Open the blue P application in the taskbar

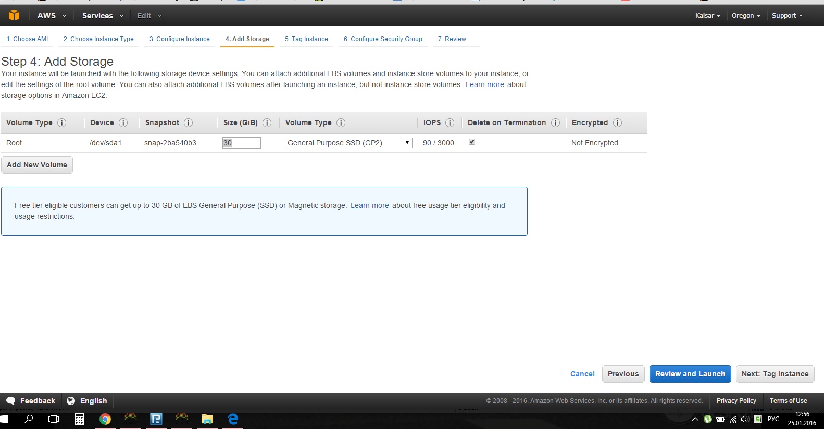click(156, 419)
